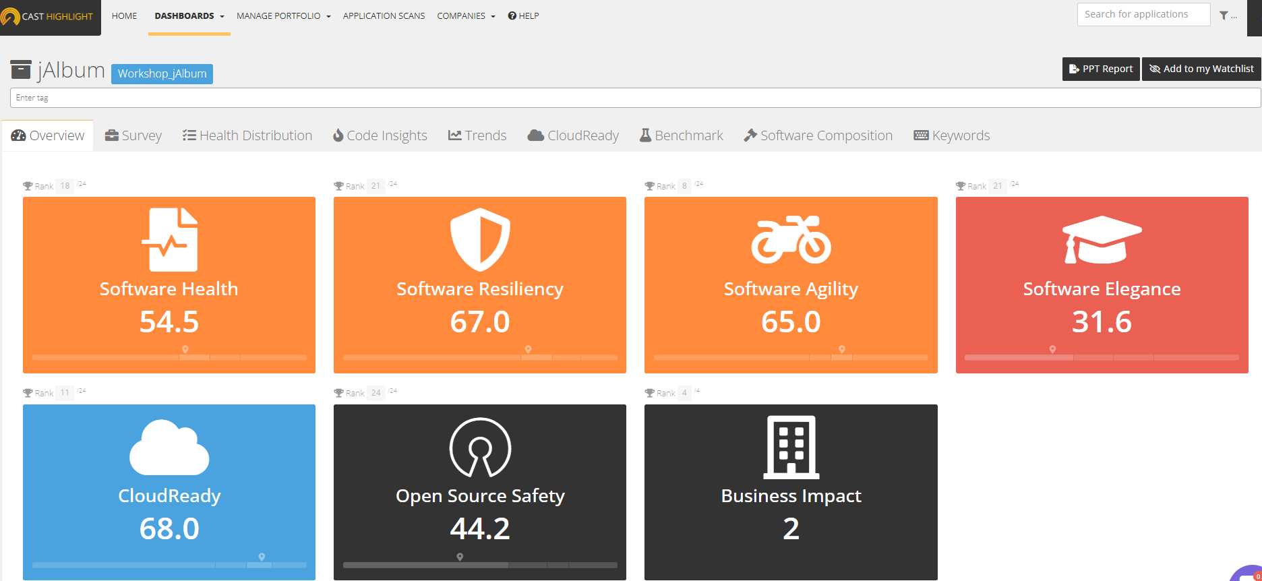The width and height of the screenshot is (1262, 581).
Task: Click the trophy icon above Software Health
Action: click(x=28, y=186)
